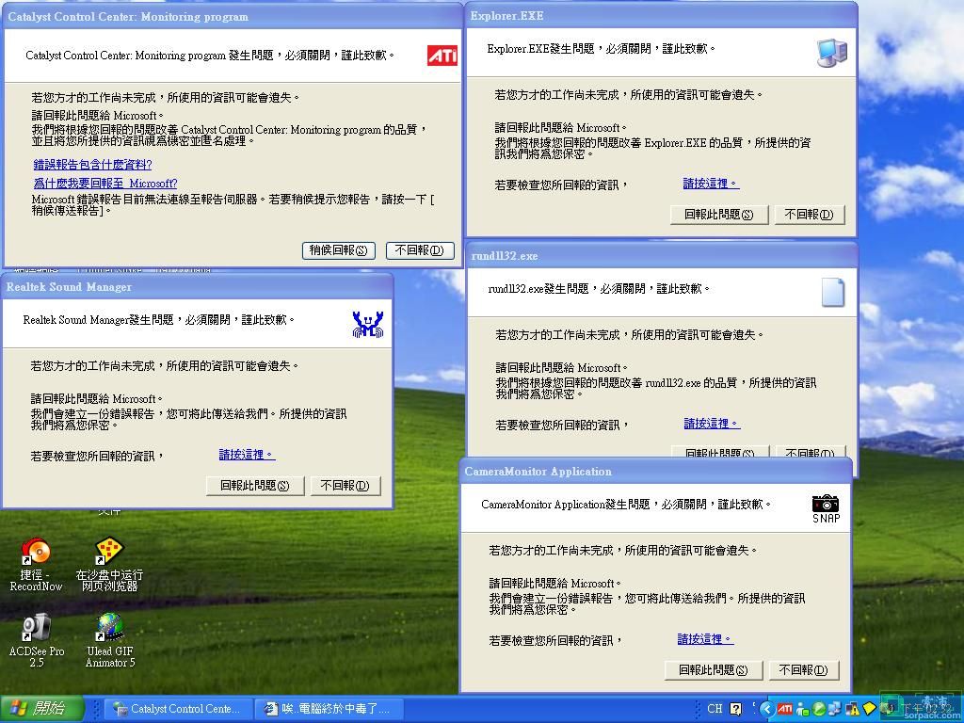
Task: Click the ATI icon in the system tray
Action: 784,709
